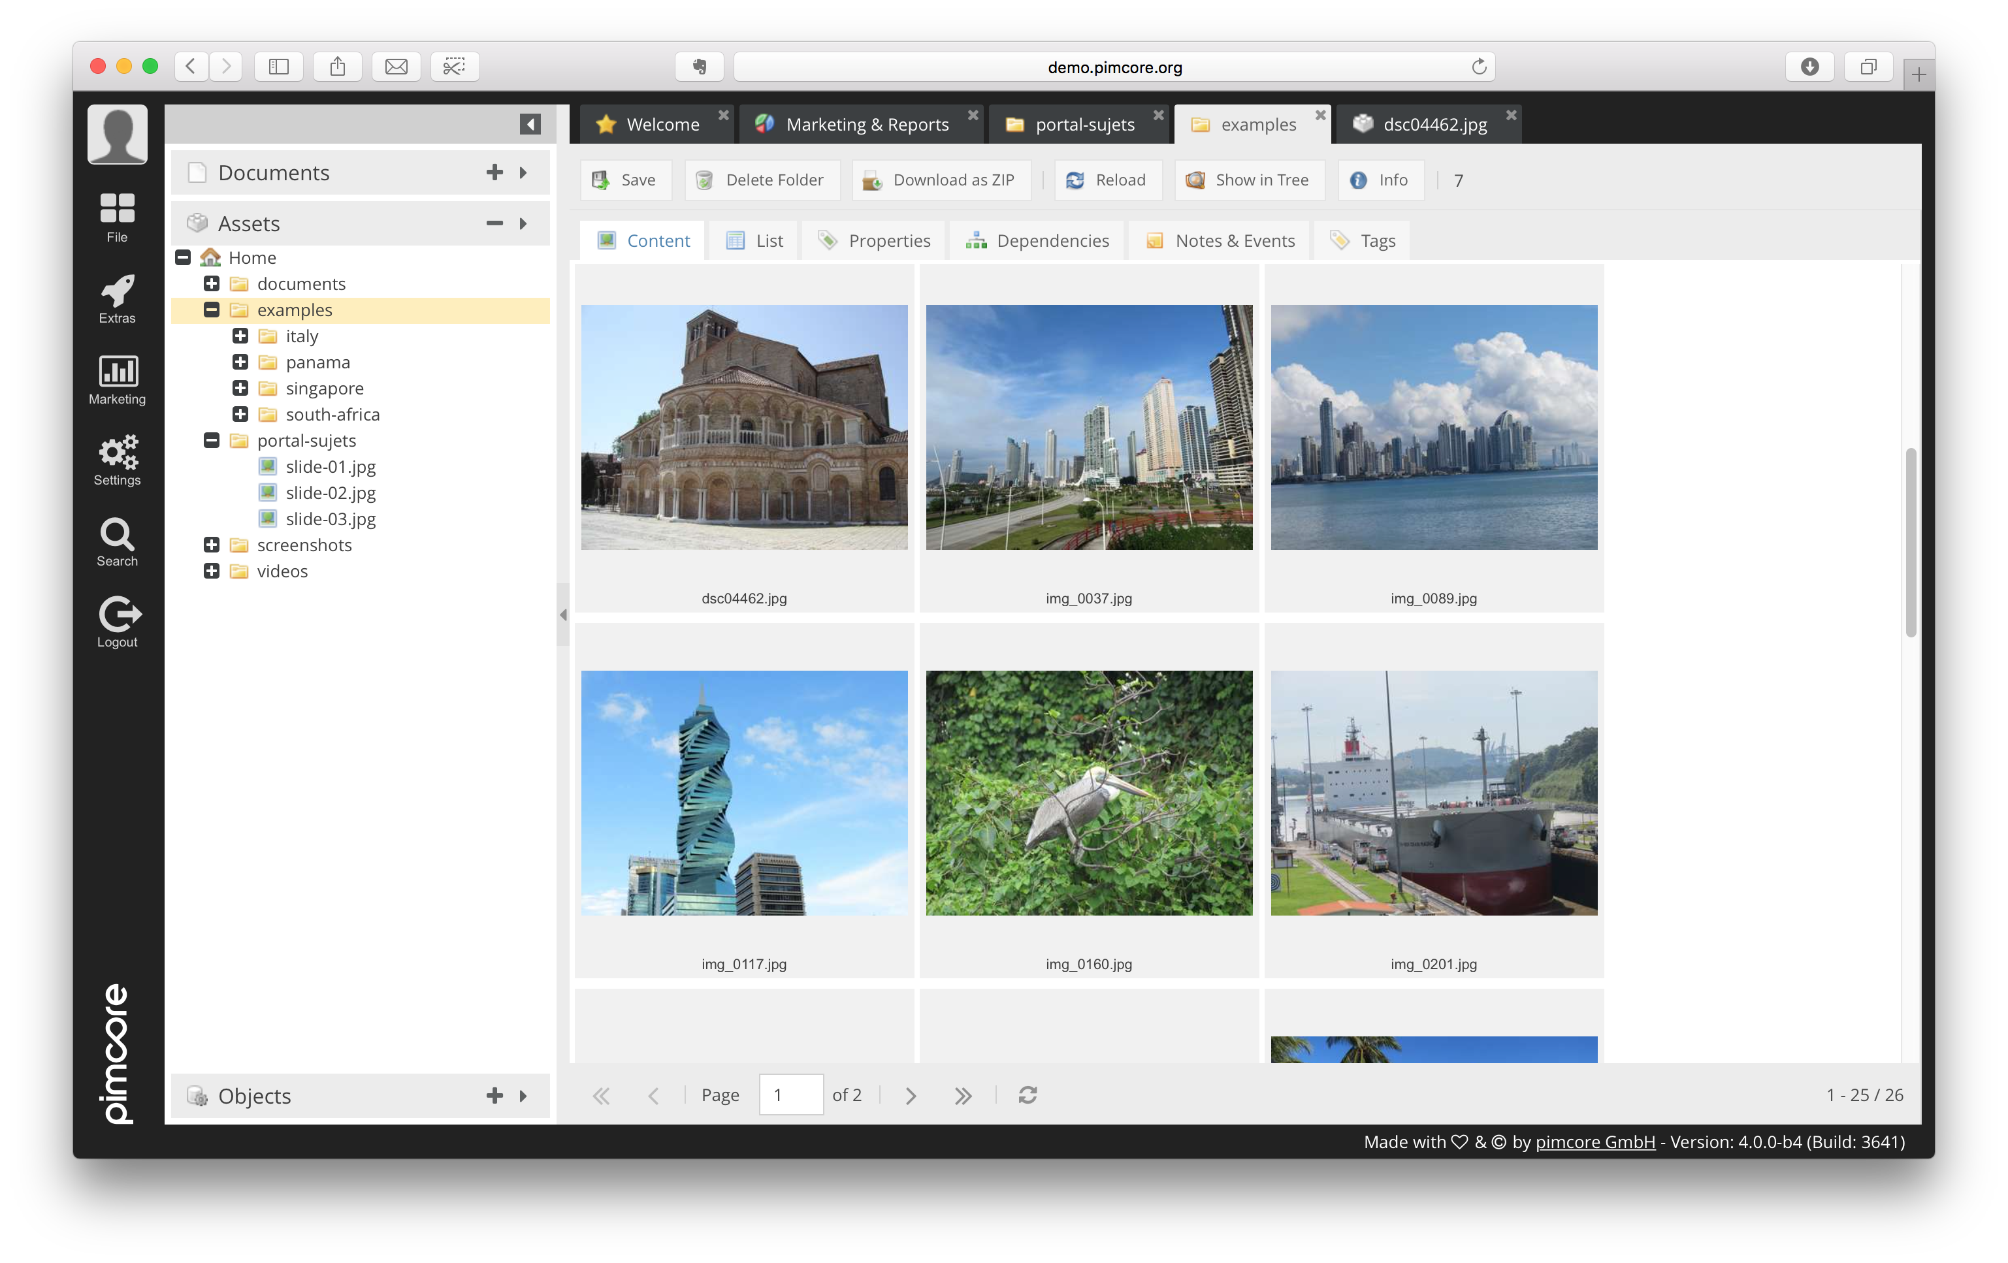Click the user avatar picture
This screenshot has width=2008, height=1263.
click(117, 135)
